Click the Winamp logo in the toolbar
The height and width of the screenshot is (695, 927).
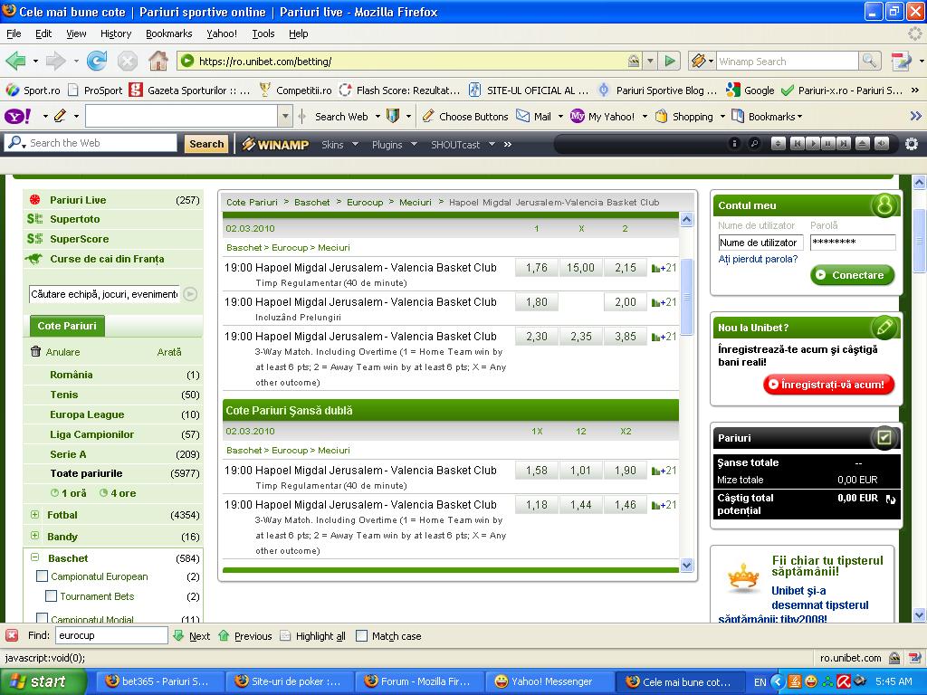tap(275, 144)
